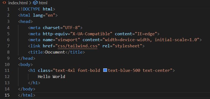Click the DOCTYPE keyword on line 1
The width and height of the screenshot is (210, 99).
pos(31,9)
